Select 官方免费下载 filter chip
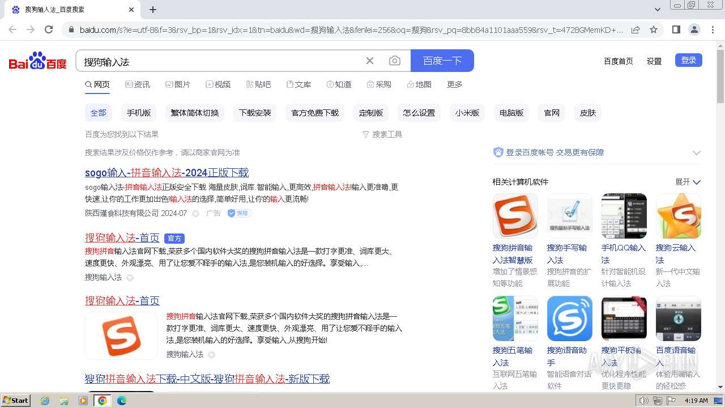725x408 pixels. point(315,113)
